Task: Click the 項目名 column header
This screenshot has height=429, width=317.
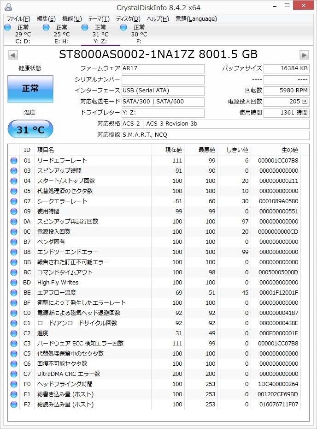Action: click(x=93, y=150)
